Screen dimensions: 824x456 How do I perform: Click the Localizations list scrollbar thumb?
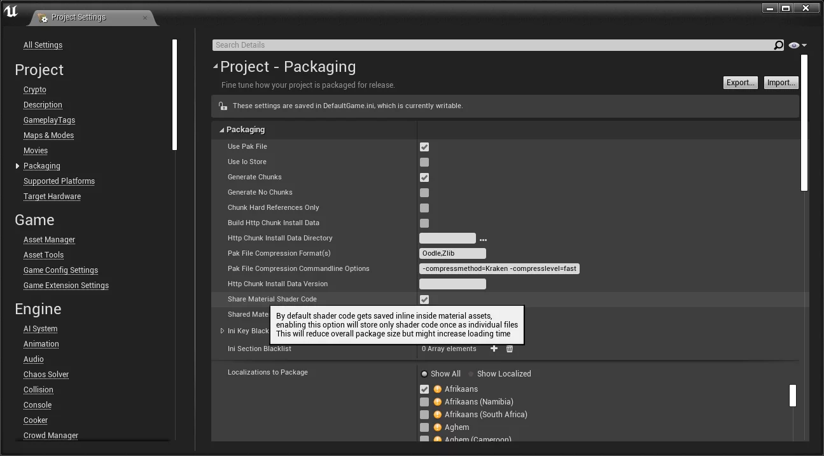click(792, 395)
